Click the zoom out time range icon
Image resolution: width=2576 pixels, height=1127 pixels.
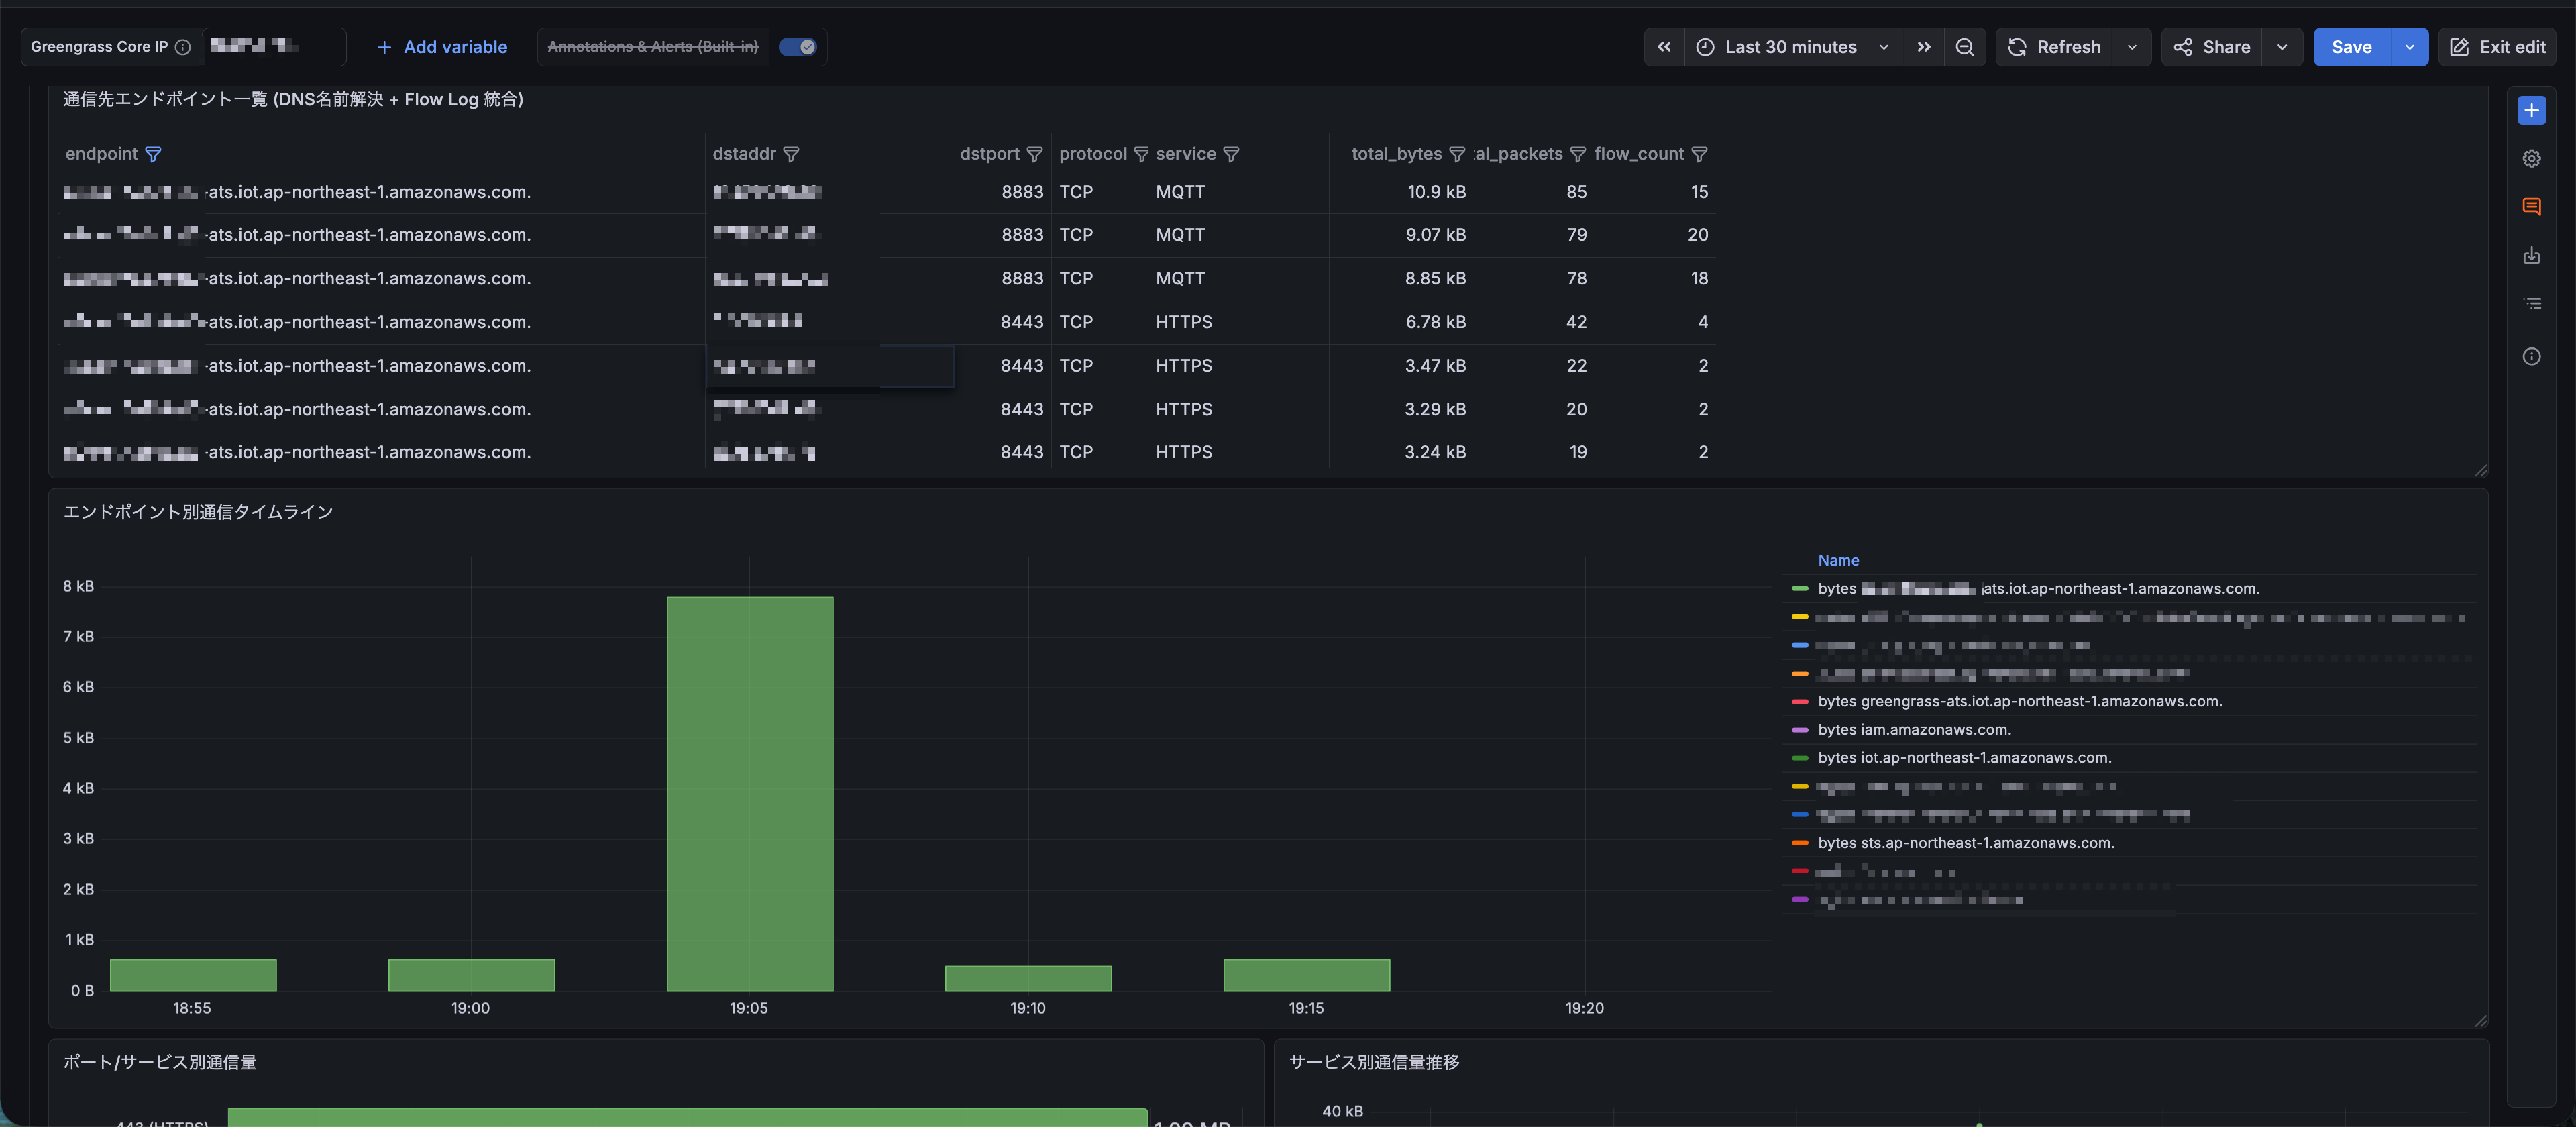tap(1964, 47)
